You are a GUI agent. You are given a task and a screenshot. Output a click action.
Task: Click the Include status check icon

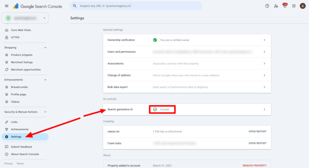155,109
